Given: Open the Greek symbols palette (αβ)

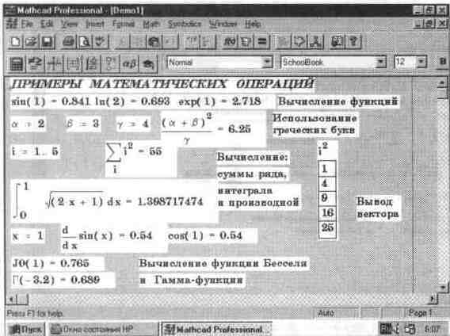Looking at the screenshot, I should pos(129,63).
